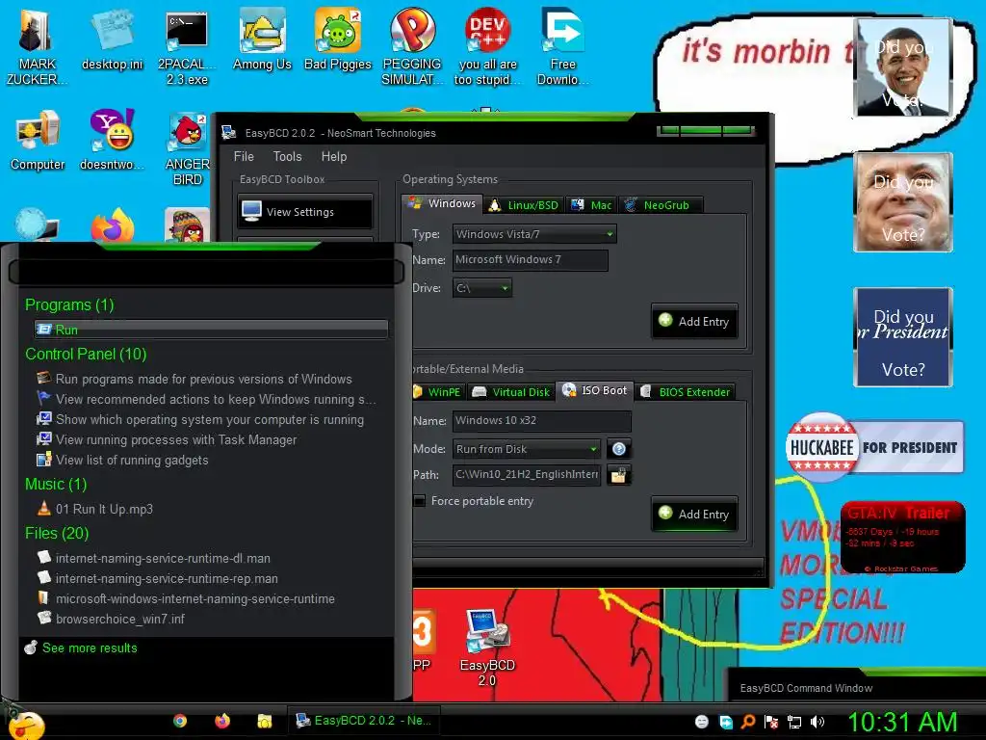
Task: Click Chrome icon in the taskbar
Action: (x=180, y=721)
